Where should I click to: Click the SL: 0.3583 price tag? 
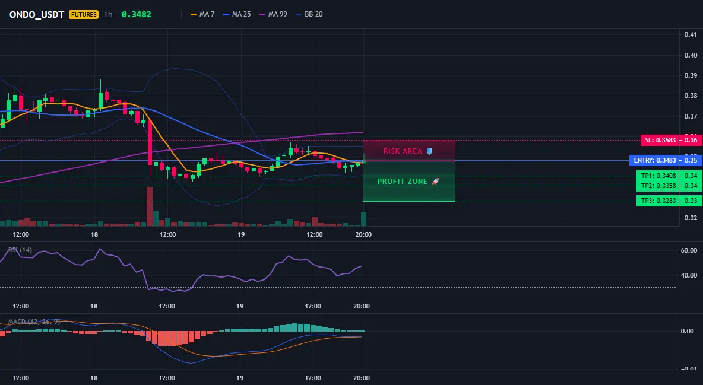660,140
